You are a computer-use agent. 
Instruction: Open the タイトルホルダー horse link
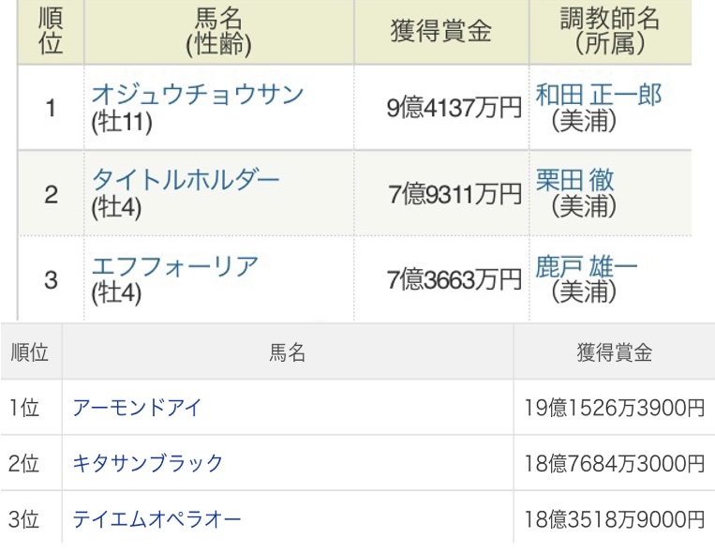186,180
